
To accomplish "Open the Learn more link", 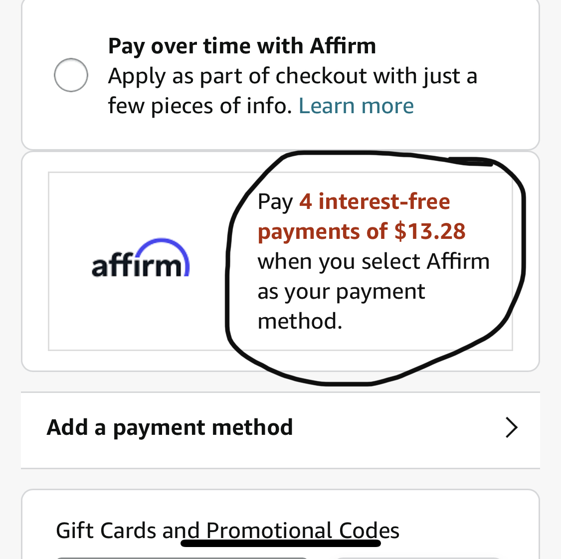I will tap(356, 105).
